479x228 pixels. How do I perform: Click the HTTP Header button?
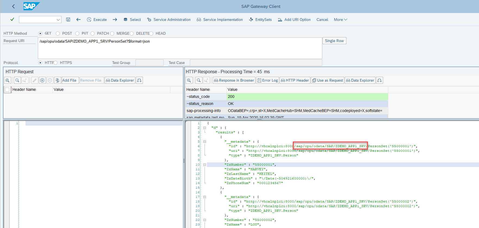295,80
